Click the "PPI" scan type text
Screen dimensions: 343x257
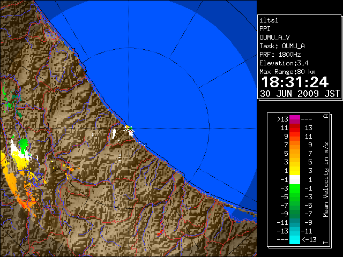coord(265,29)
